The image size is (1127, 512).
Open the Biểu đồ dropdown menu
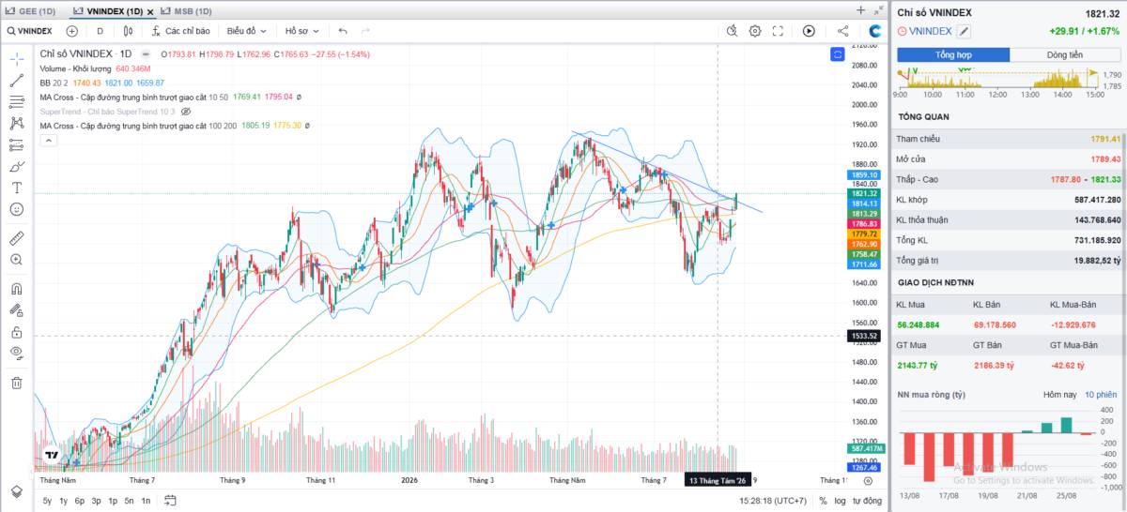click(x=246, y=31)
